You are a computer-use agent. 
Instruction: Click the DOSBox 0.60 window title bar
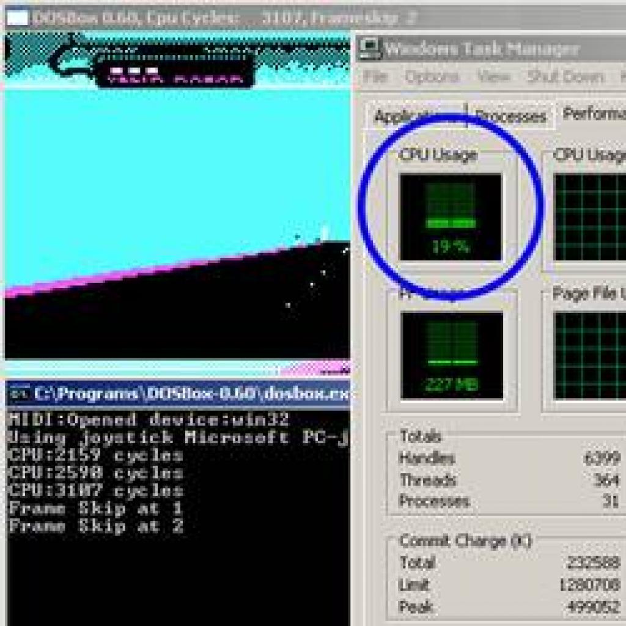pos(315,18)
